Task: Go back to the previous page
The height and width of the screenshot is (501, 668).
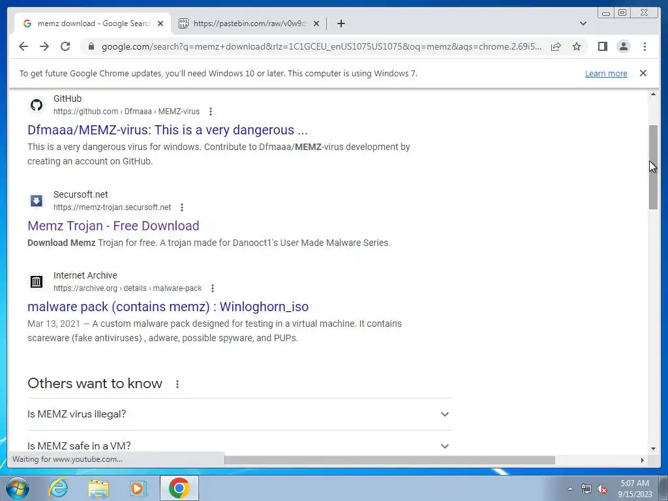Action: point(23,46)
